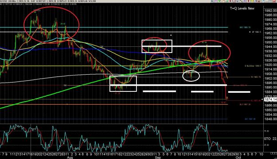
Task: Click the 1860.00 price axis label
Action: 270,110
